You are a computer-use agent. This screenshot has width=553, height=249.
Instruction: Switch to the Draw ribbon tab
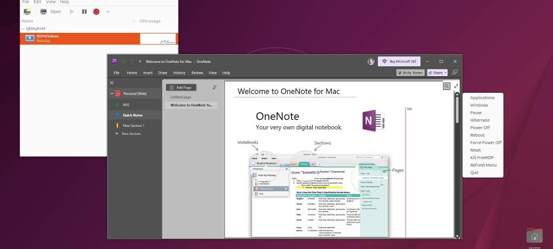tap(162, 73)
